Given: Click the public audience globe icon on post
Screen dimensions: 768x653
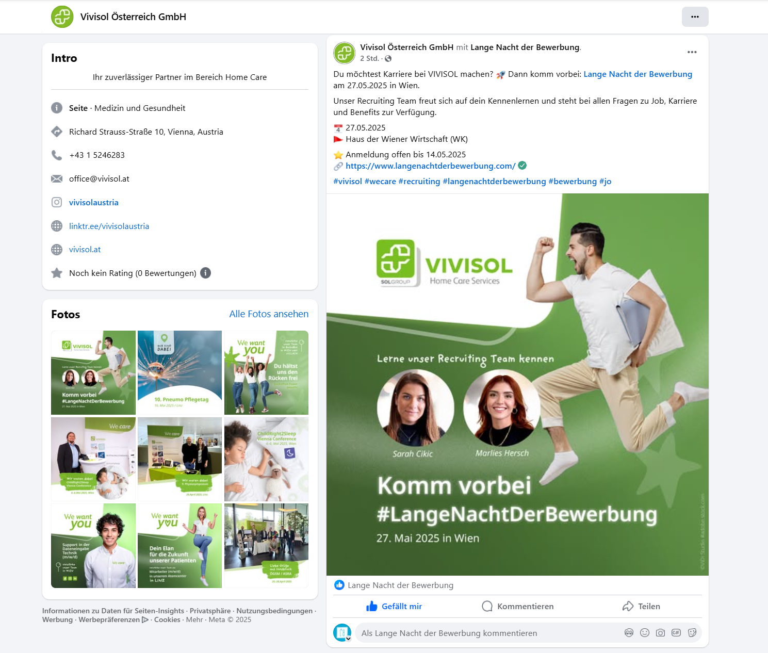Looking at the screenshot, I should tap(388, 58).
